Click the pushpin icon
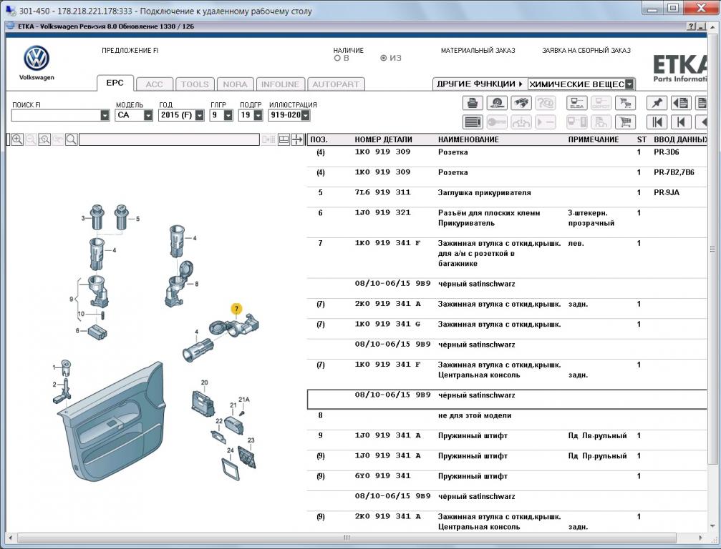The width and height of the screenshot is (721, 549). tap(657, 103)
